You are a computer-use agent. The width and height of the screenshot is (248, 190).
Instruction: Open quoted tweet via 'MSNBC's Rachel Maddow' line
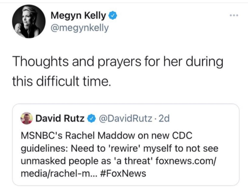(x=107, y=136)
